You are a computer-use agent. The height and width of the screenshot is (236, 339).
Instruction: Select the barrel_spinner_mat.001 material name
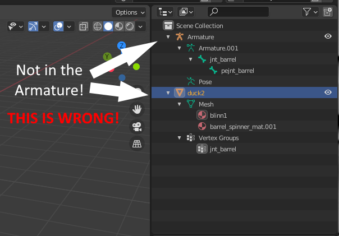click(x=243, y=127)
